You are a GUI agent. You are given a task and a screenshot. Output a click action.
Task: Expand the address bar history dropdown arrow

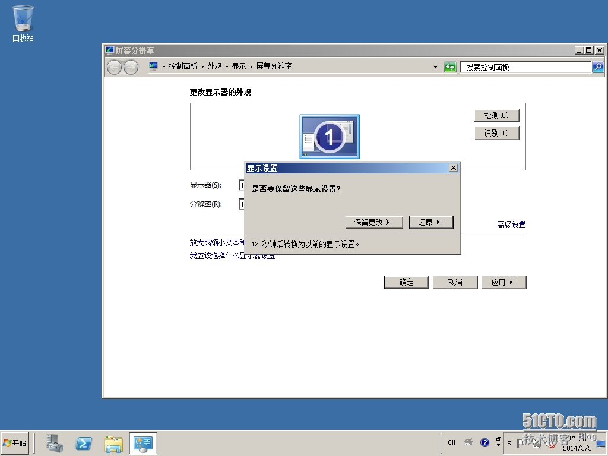coord(435,67)
